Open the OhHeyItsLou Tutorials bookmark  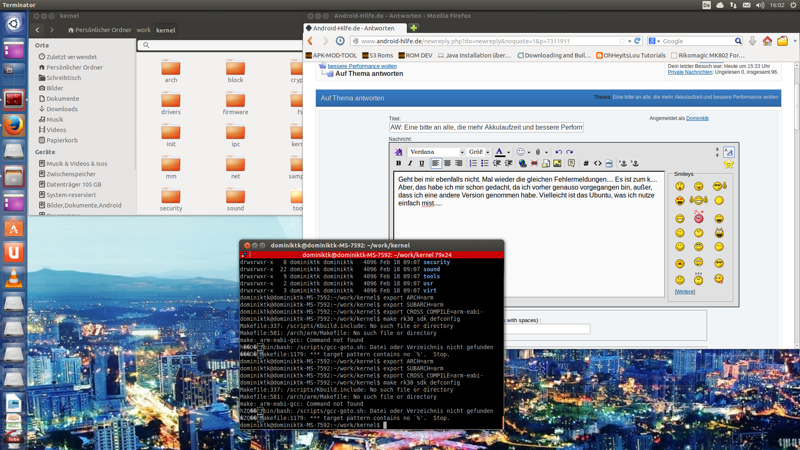tap(631, 55)
